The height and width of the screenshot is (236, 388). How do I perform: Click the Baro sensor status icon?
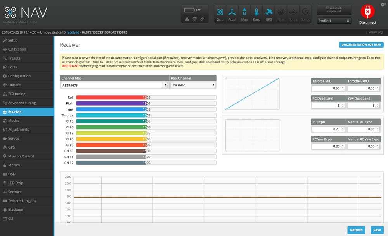[x=256, y=14]
